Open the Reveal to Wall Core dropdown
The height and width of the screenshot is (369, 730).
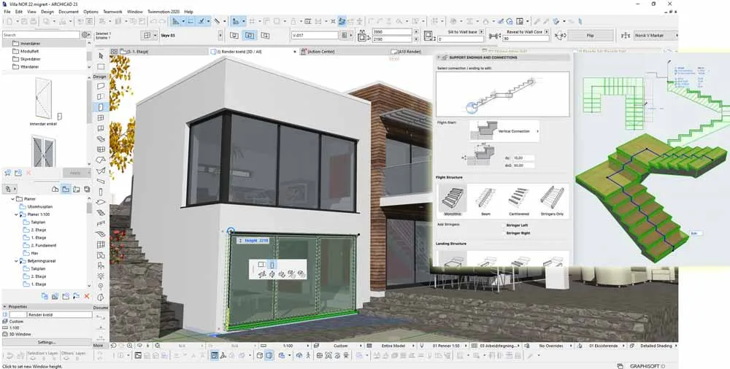[547, 31]
